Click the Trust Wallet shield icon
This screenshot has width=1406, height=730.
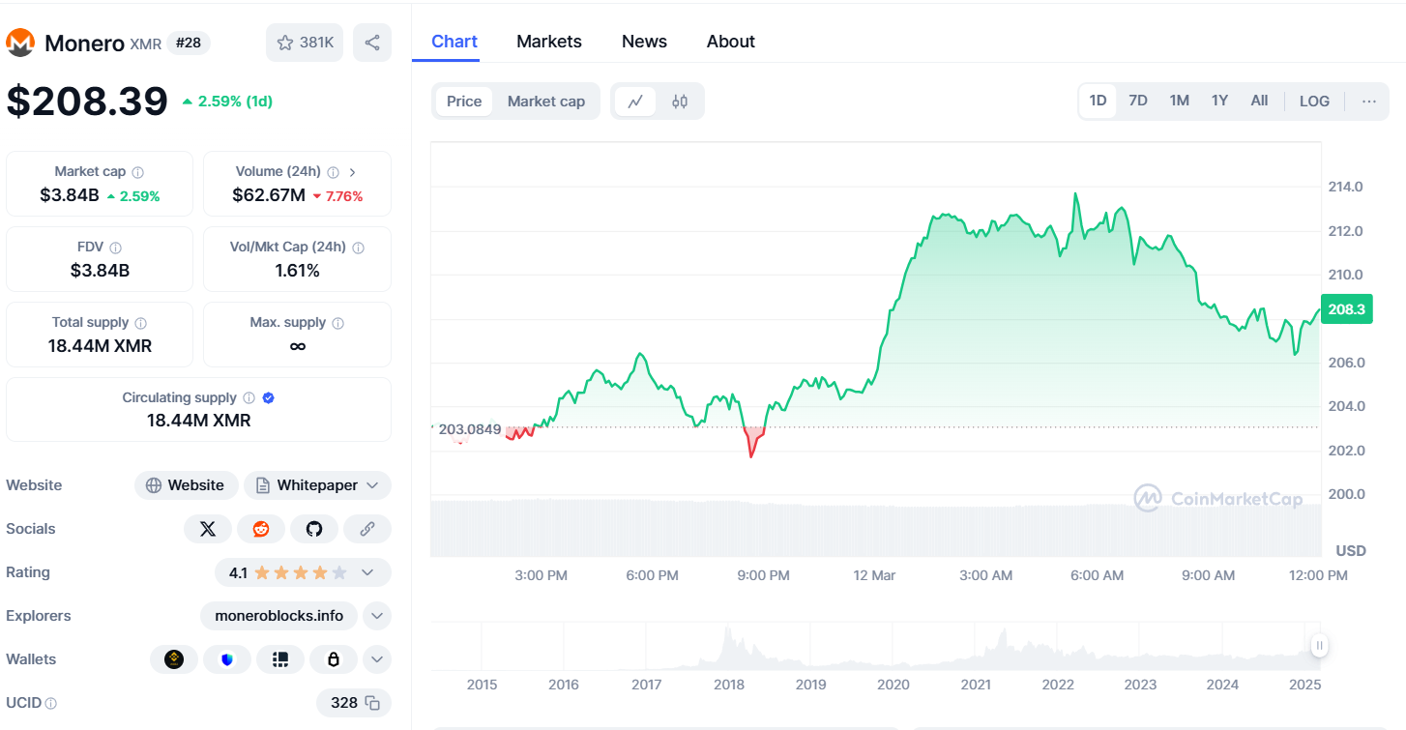click(x=227, y=658)
